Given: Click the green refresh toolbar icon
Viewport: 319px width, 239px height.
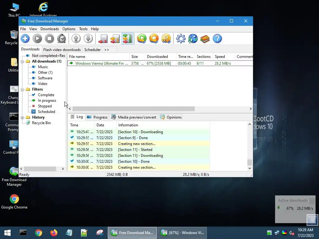Looking at the screenshot, I should coord(142,39).
